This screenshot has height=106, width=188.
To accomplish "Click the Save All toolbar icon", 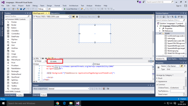I will click(x=24, y=9).
